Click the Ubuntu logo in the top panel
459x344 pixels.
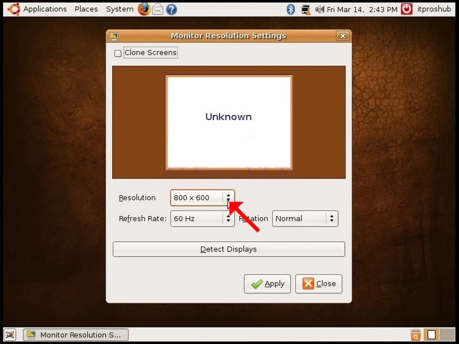14,9
